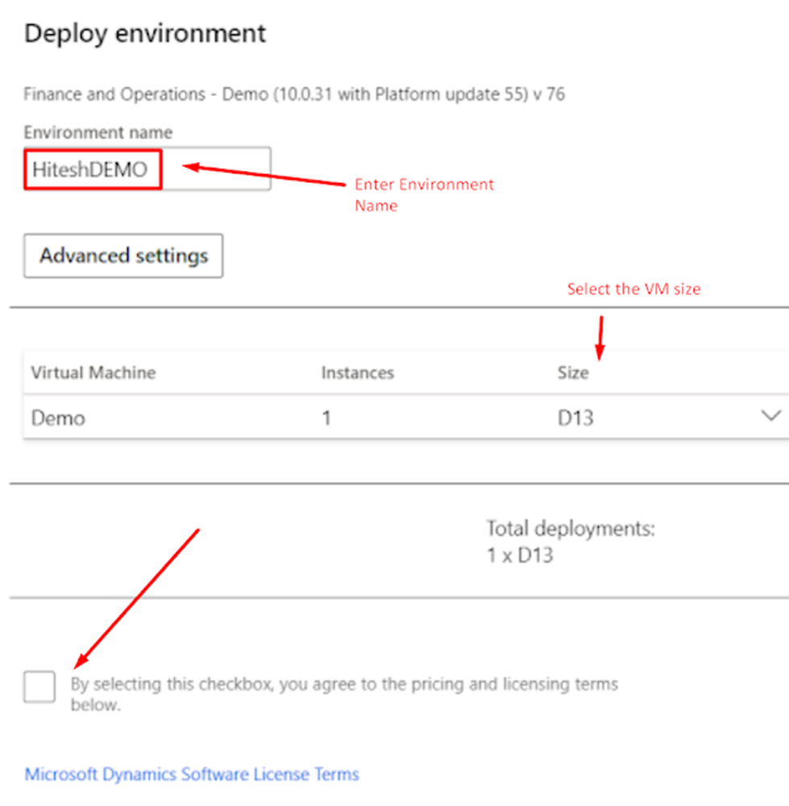Click the Environment name label

[x=98, y=133]
